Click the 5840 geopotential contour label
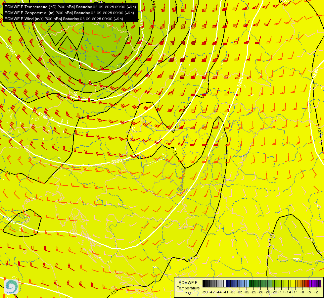Viewport: 324px width, 298px height. click(x=315, y=74)
